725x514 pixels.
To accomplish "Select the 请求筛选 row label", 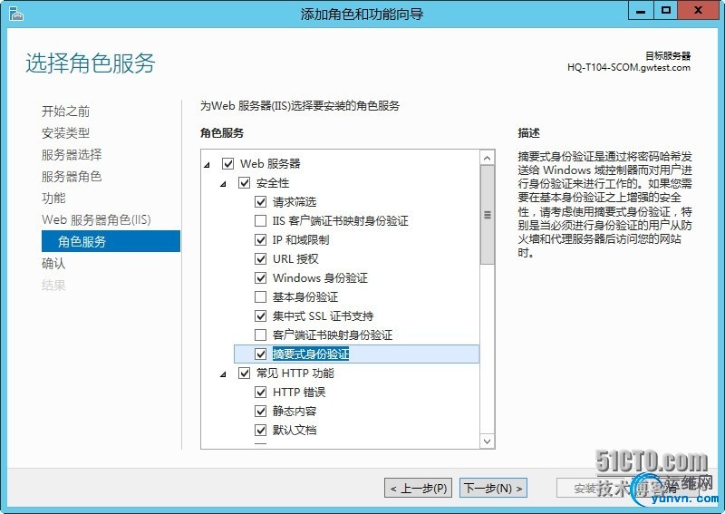I will pyautogui.click(x=295, y=202).
